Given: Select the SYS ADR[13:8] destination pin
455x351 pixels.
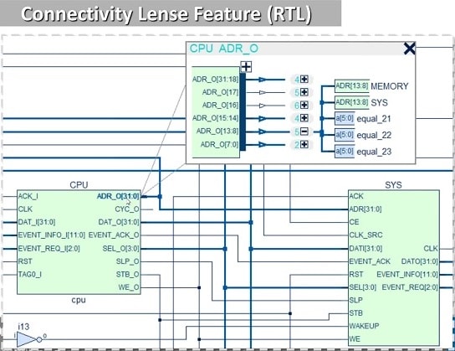Looking at the screenshot, I should click(351, 102).
